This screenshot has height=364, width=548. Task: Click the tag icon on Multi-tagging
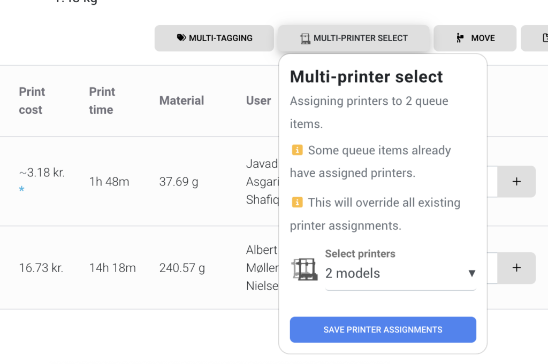point(181,38)
